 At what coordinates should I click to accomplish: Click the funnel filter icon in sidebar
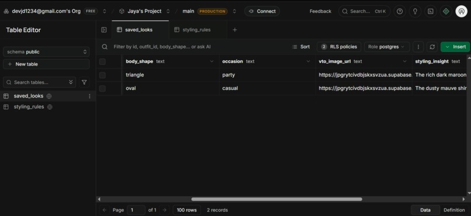pyautogui.click(x=84, y=82)
